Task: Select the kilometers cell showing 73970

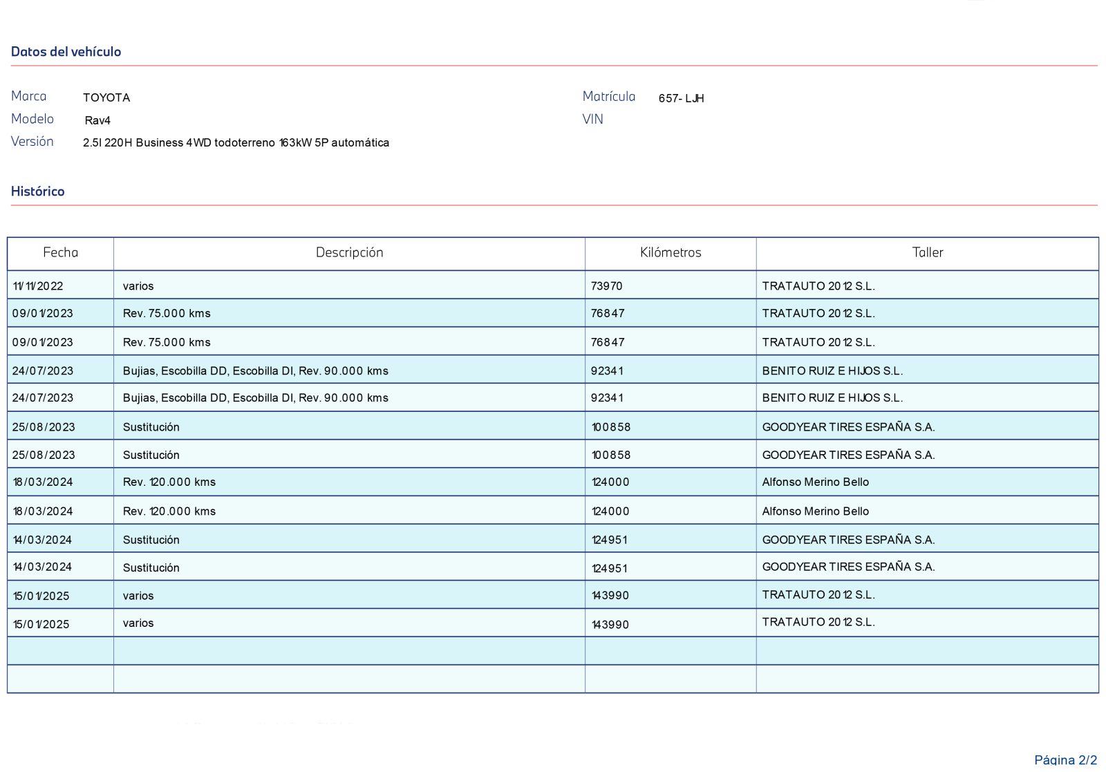Action: 606,286
